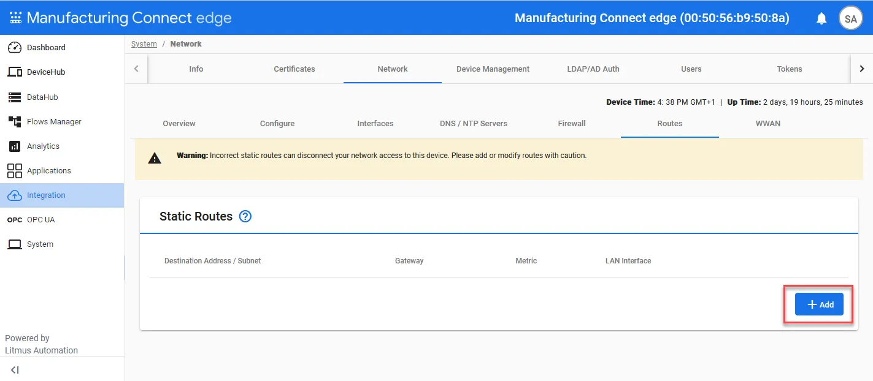Open the Device Management tab

click(x=493, y=69)
